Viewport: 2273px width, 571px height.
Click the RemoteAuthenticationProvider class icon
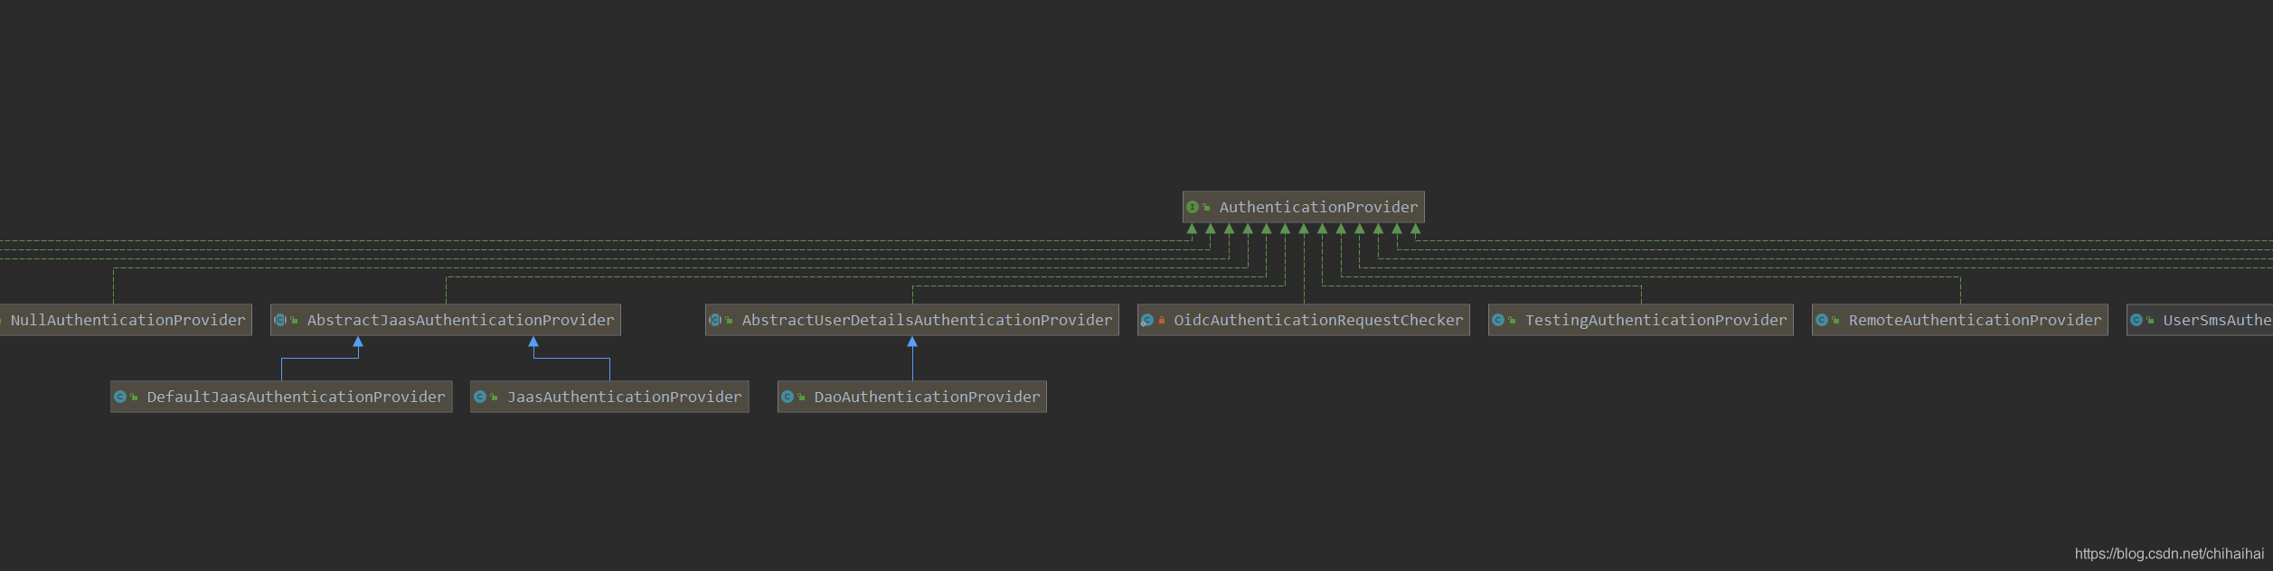[x=1822, y=320]
